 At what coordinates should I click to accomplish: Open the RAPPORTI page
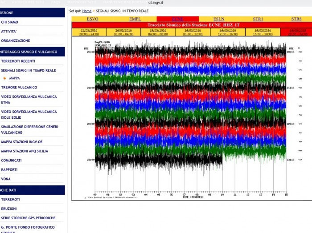pyautogui.click(x=9, y=170)
